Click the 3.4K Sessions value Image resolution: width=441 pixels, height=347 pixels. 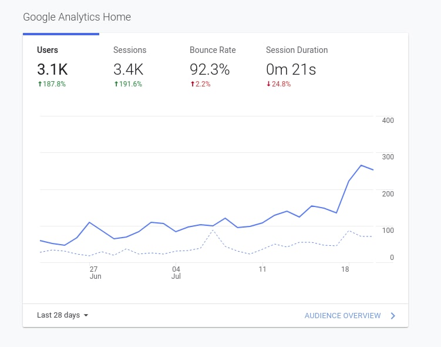(128, 69)
